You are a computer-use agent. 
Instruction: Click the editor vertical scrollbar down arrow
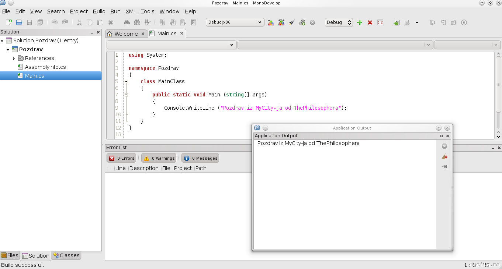(x=498, y=137)
